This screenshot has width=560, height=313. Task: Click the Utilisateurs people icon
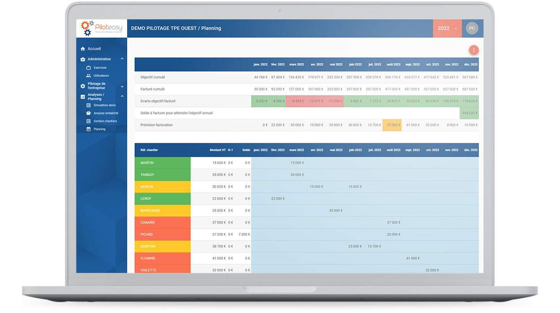pyautogui.click(x=88, y=76)
